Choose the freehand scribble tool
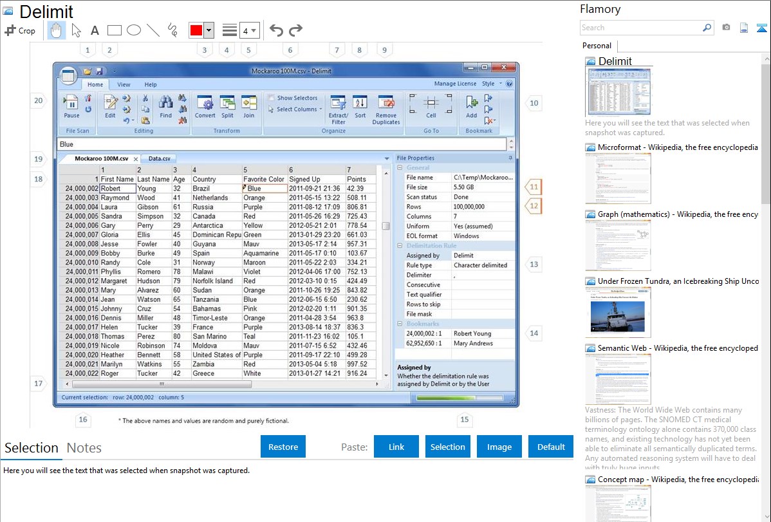Viewport: 771px width, 522px height. [172, 30]
